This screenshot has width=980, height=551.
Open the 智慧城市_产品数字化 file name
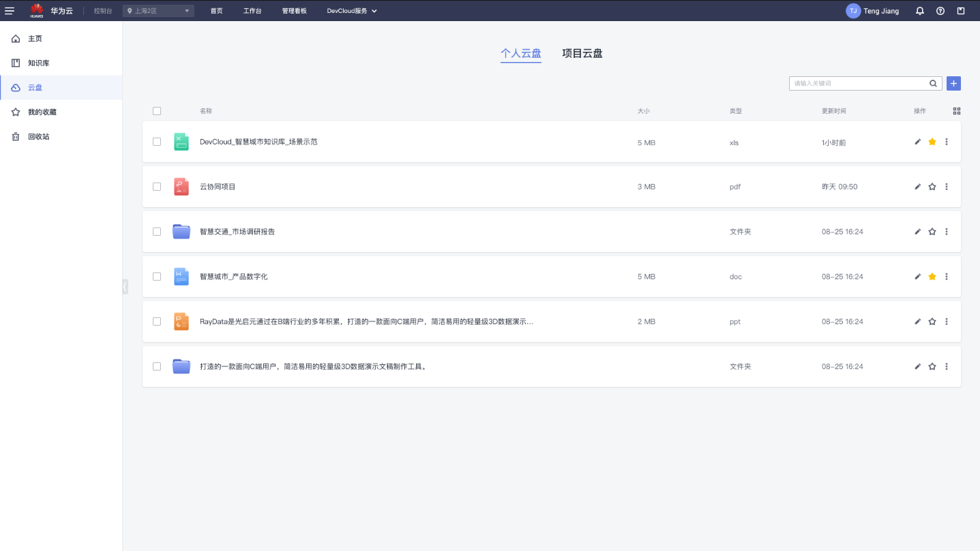pos(234,277)
